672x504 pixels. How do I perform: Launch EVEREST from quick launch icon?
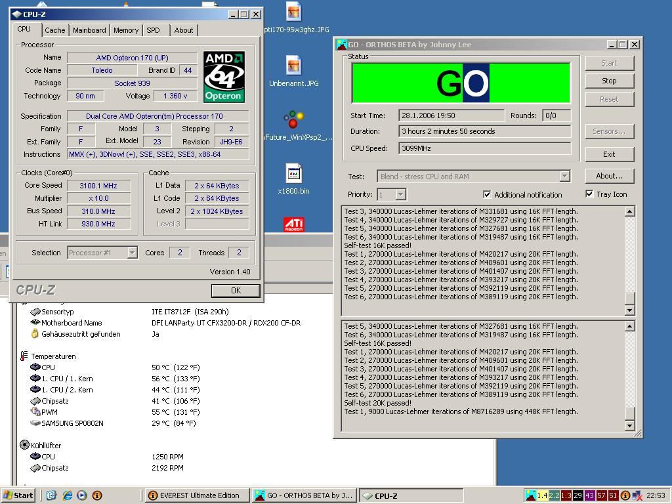tap(97, 496)
